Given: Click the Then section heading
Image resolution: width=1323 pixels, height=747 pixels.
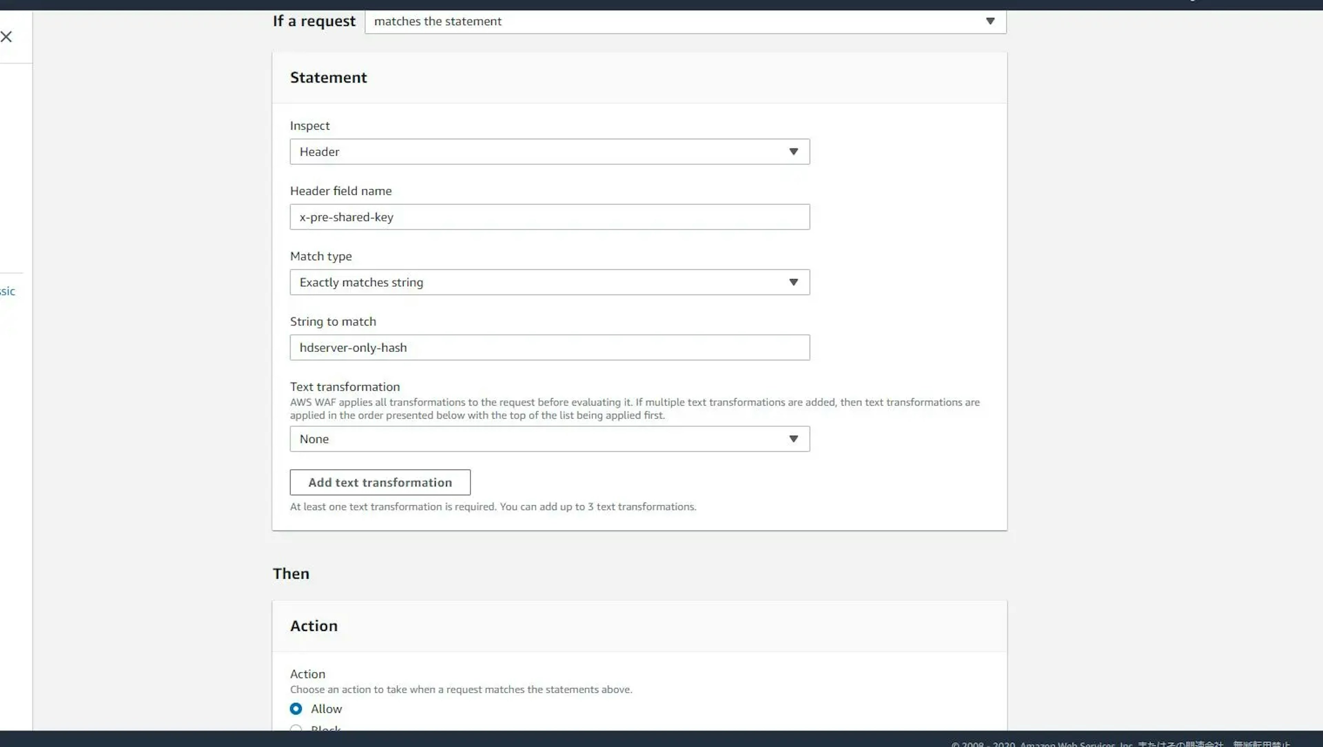Looking at the screenshot, I should click(x=291, y=573).
